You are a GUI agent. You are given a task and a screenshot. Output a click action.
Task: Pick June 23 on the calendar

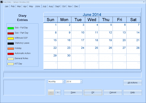pos(64,50)
